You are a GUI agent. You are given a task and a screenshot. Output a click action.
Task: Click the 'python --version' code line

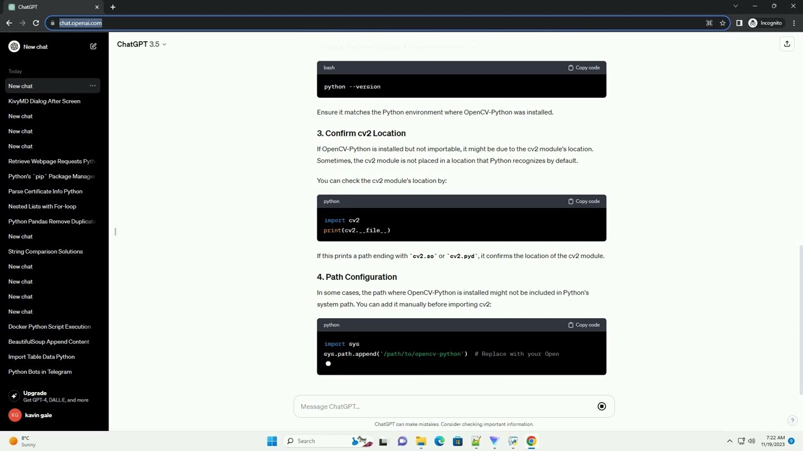pyautogui.click(x=352, y=86)
